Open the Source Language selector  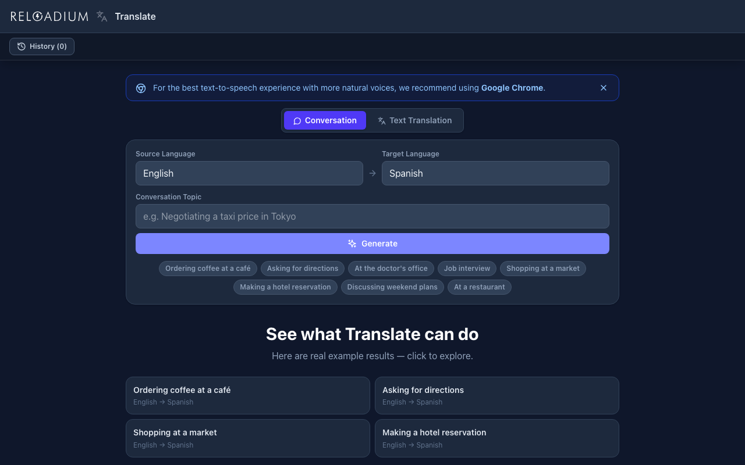pyautogui.click(x=249, y=173)
